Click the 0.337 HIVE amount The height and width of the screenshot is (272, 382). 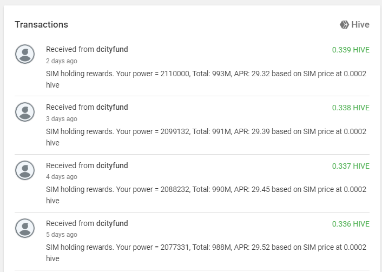pyautogui.click(x=351, y=166)
